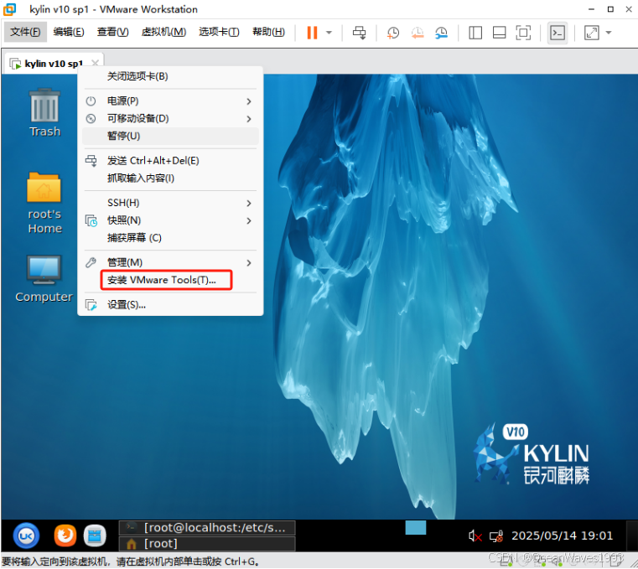The height and width of the screenshot is (569, 638).
Task: Open snapshot manager toolbar icon
Action: [442, 33]
